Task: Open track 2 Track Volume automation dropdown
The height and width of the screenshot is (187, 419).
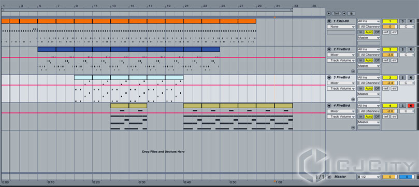Action: click(341, 61)
